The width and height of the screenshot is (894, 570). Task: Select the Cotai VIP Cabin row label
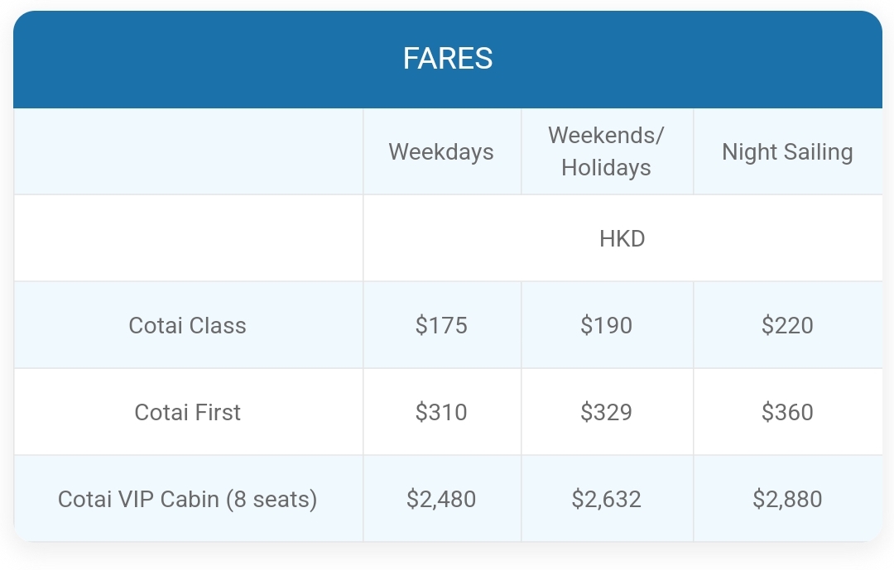click(x=188, y=500)
